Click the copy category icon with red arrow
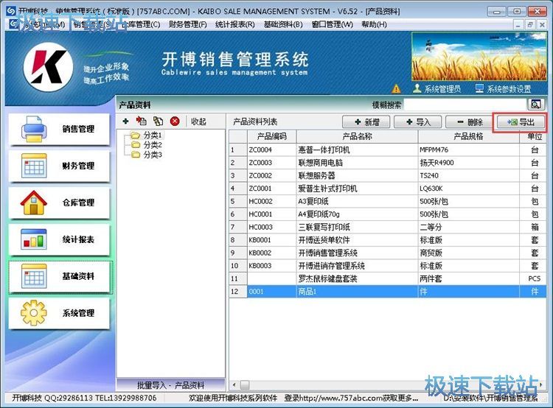This screenshot has height=408, width=553. 142,122
